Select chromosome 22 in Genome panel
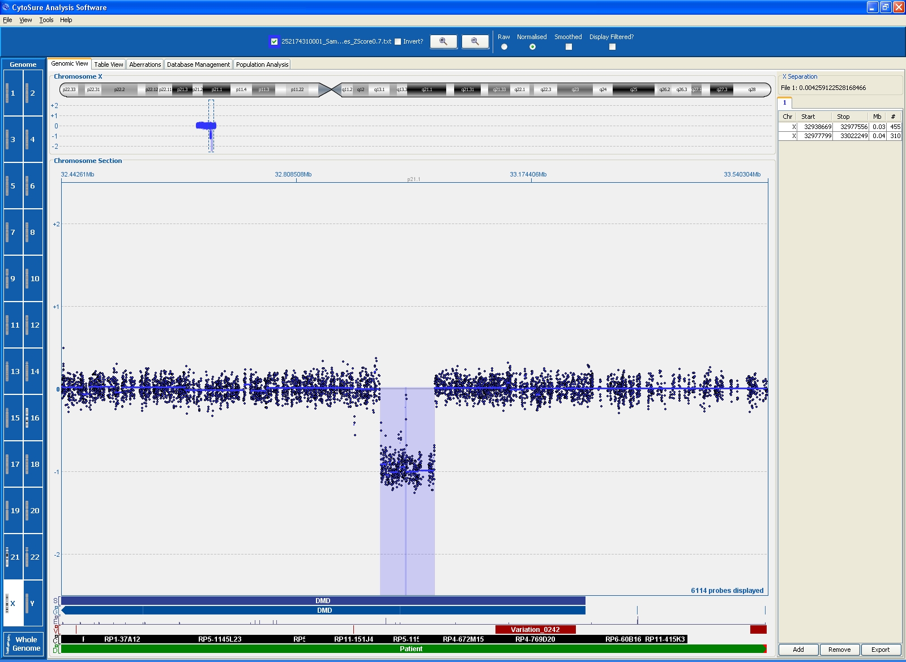Viewport: 906px width, 662px height. (x=33, y=557)
